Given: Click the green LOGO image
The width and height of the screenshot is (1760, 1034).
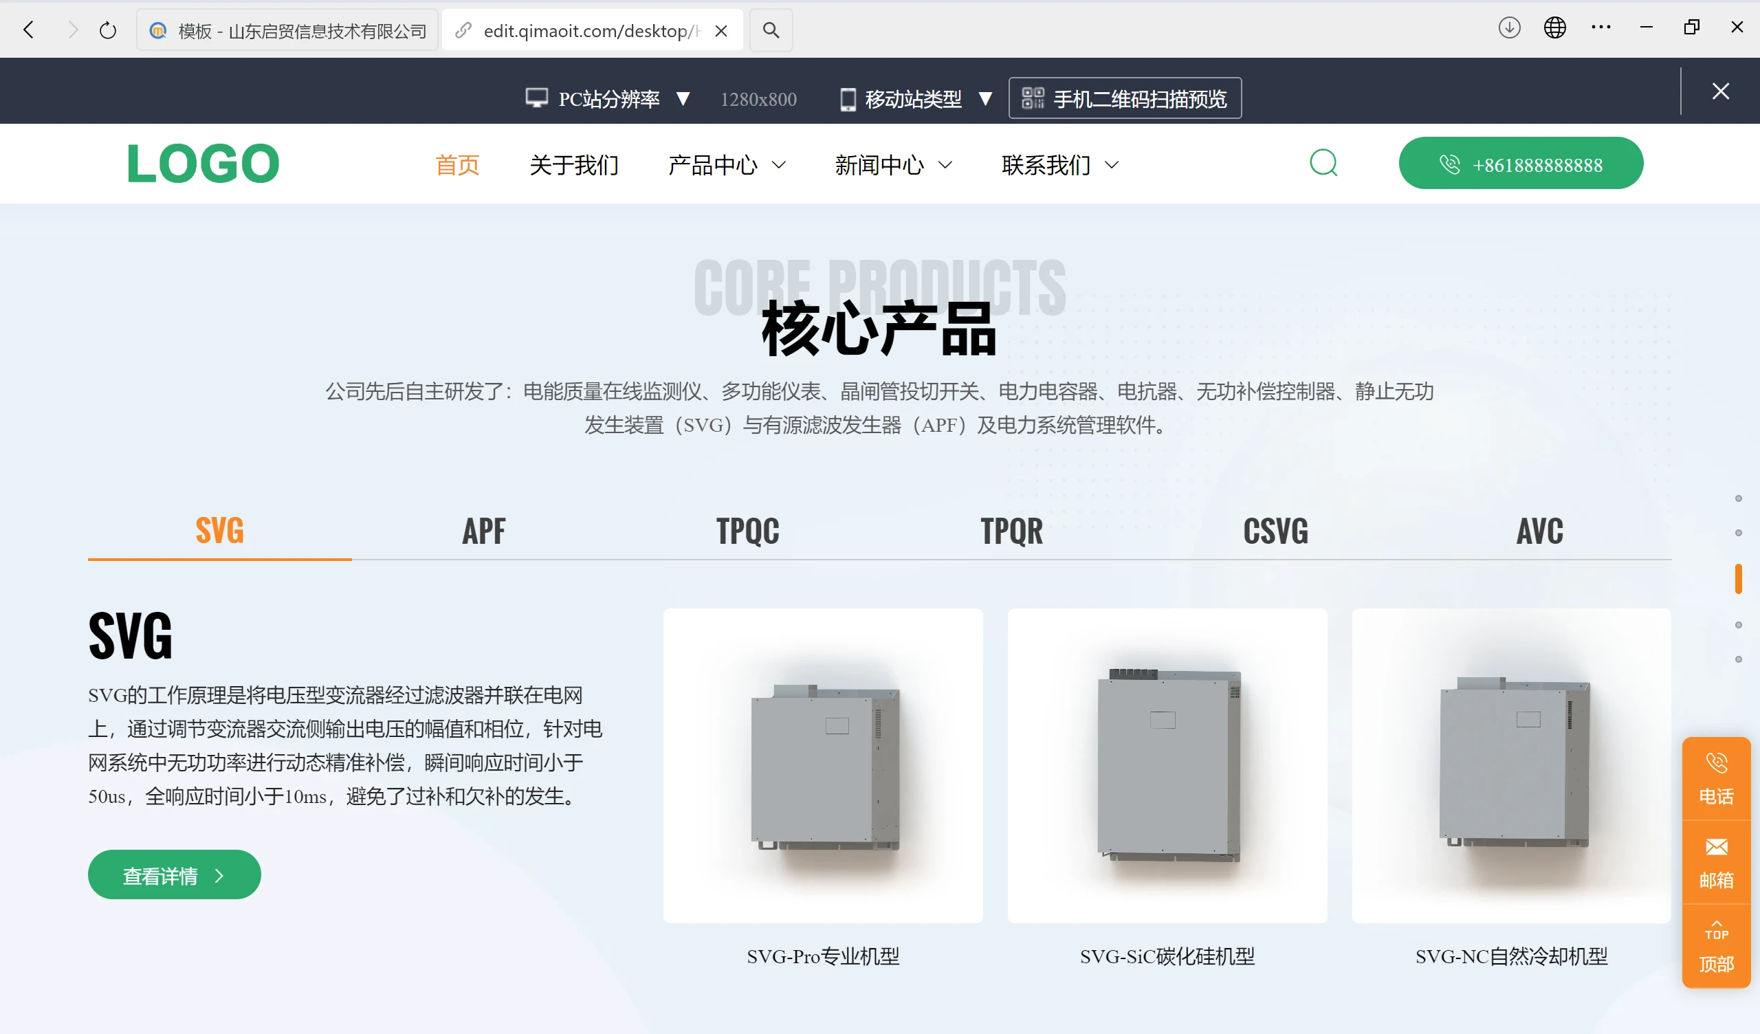Looking at the screenshot, I should 203,164.
